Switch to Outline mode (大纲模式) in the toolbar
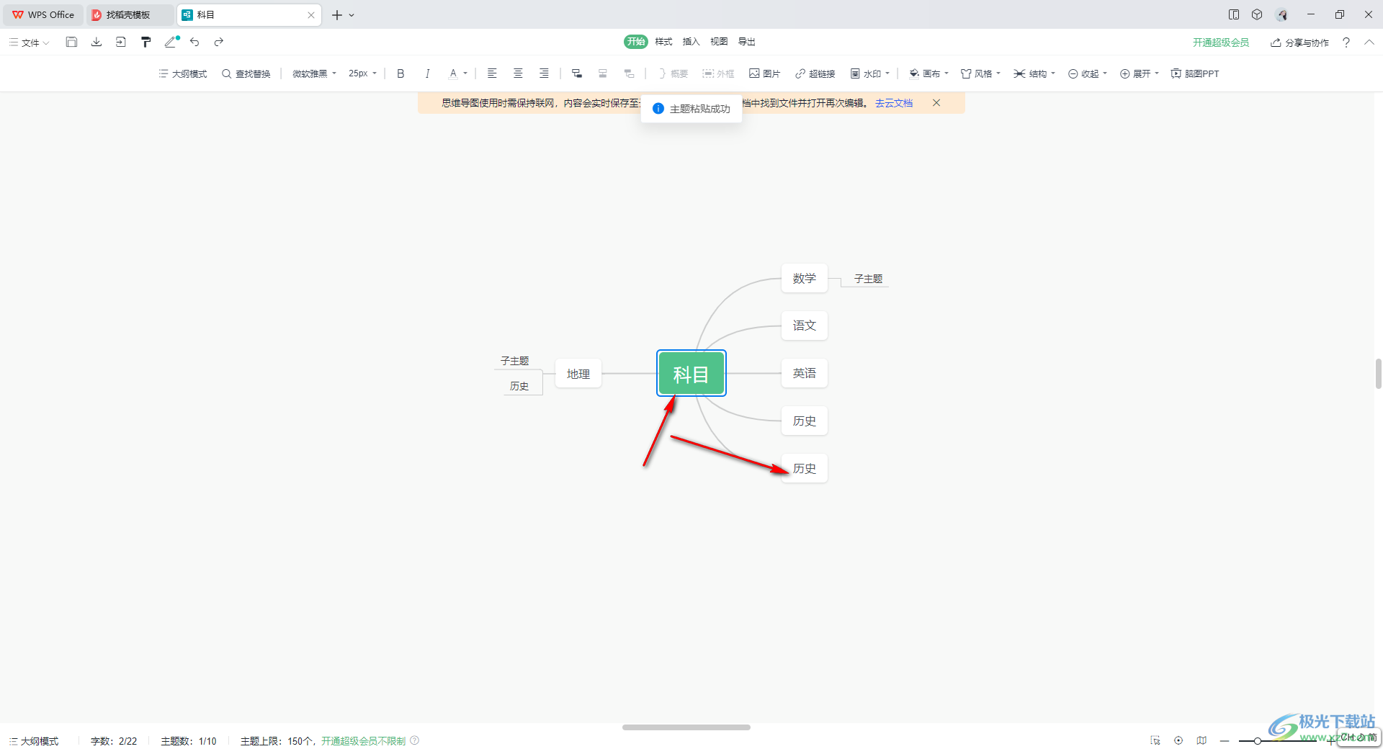This screenshot has height=749, width=1383. pos(183,73)
